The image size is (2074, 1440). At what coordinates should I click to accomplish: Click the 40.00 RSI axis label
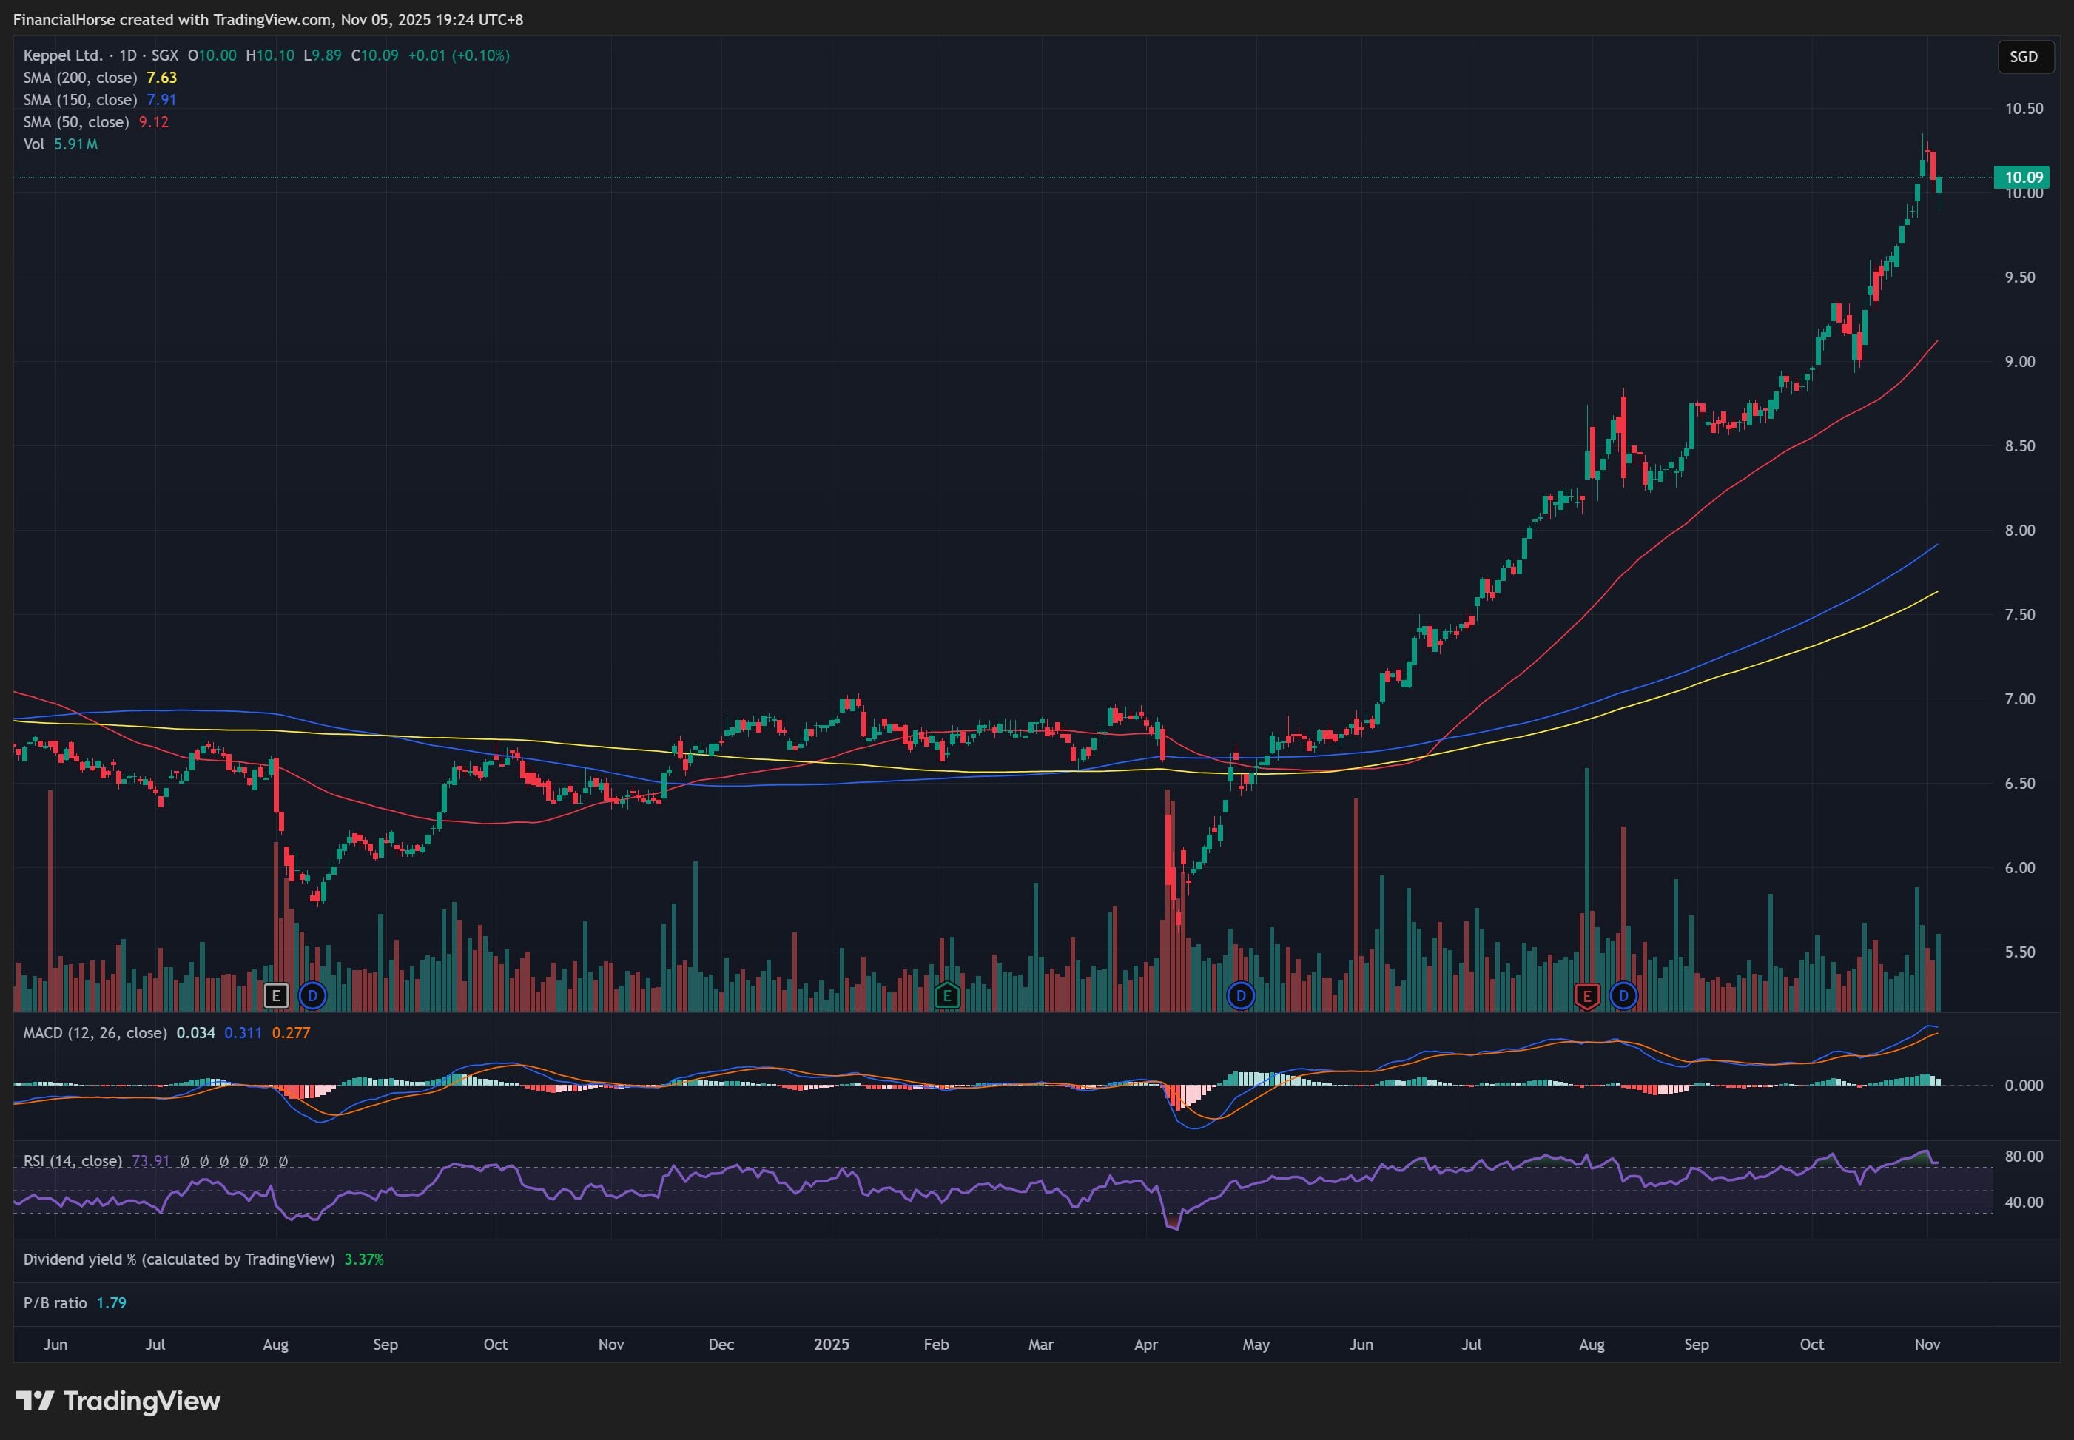click(2024, 1202)
